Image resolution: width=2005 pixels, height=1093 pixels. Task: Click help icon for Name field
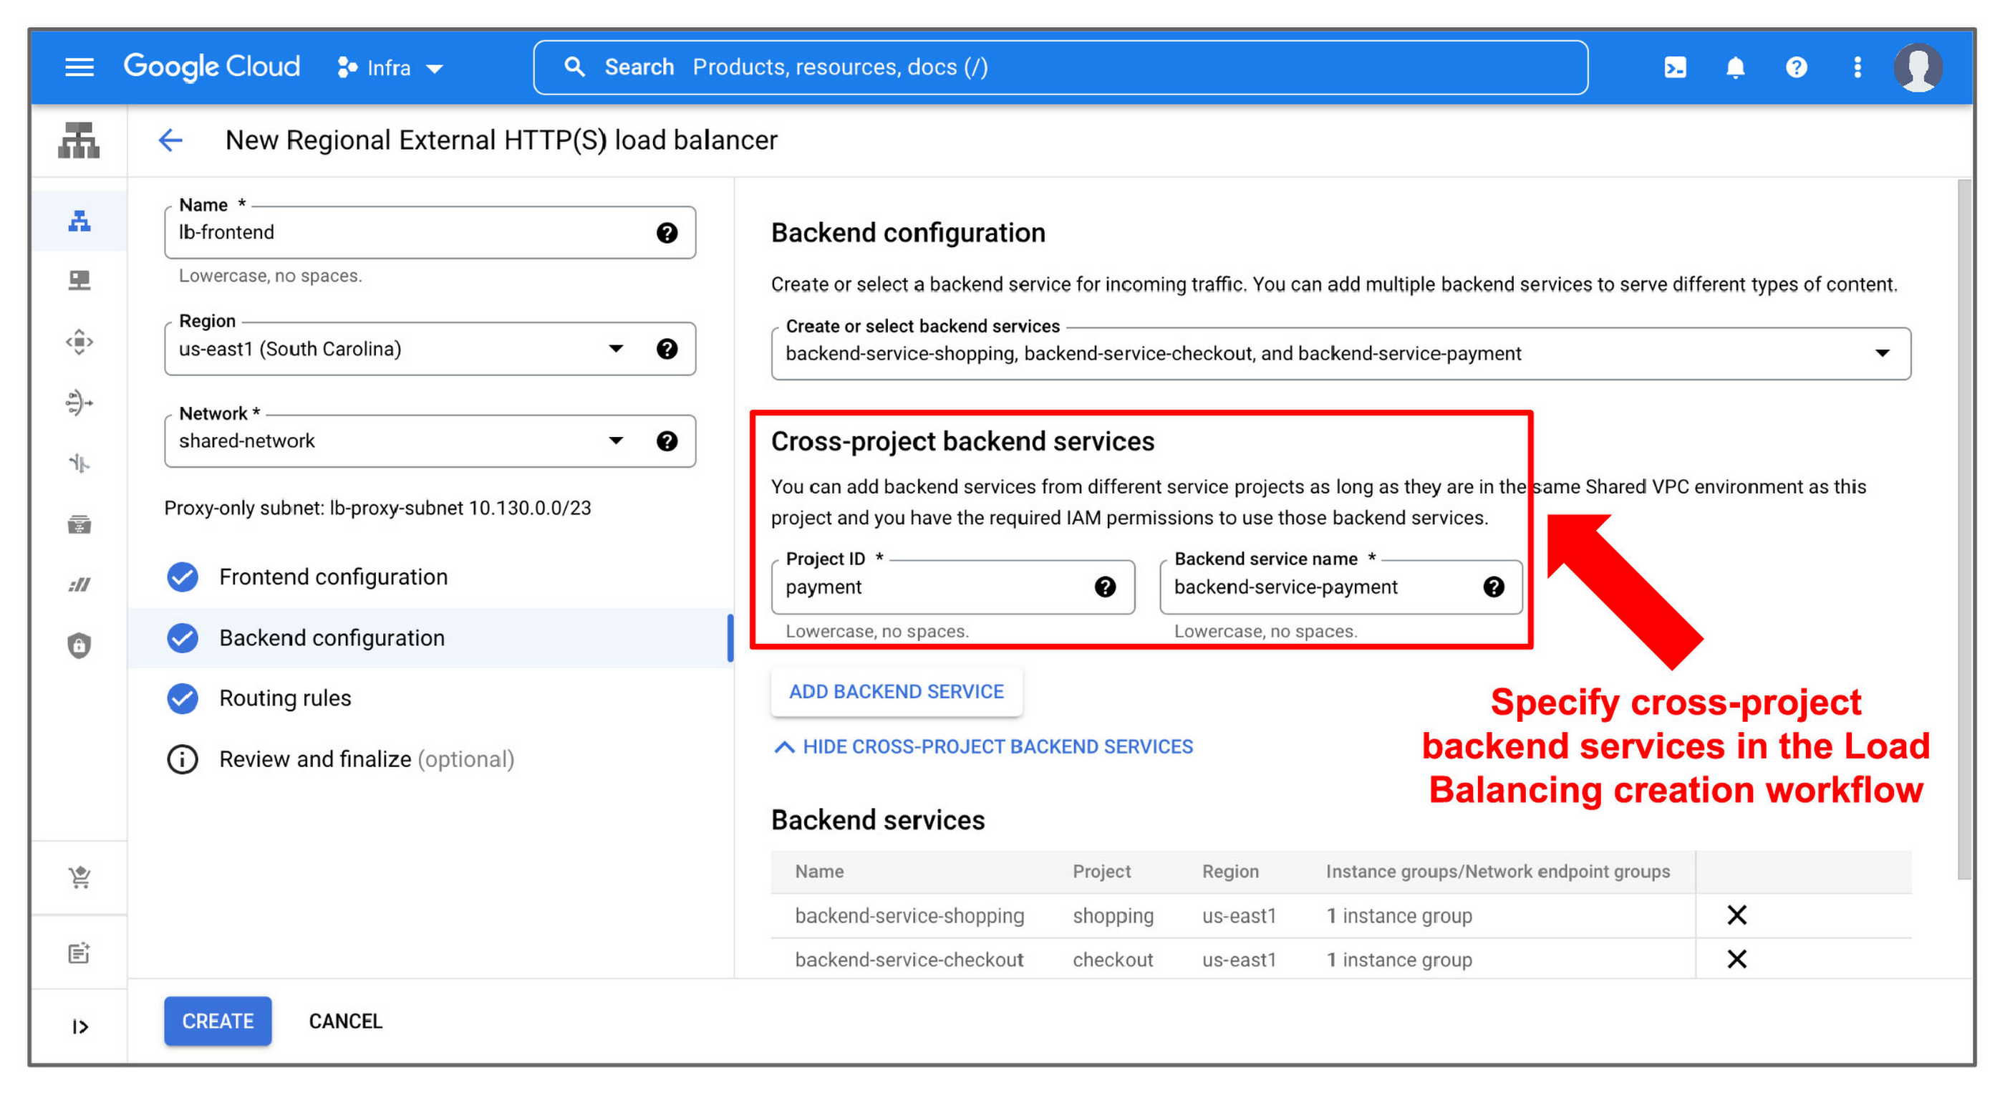[x=666, y=233]
